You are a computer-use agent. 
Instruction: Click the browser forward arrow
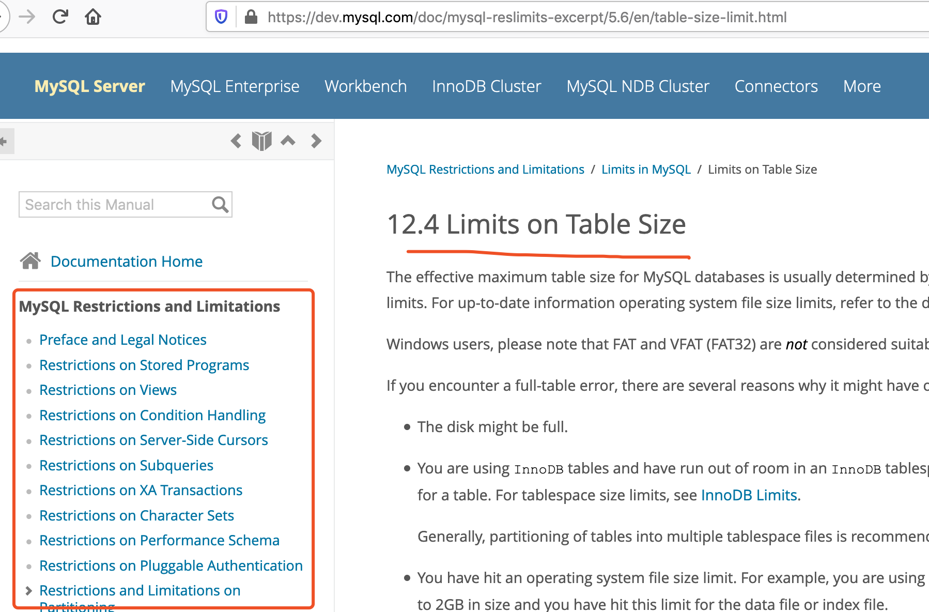[27, 17]
